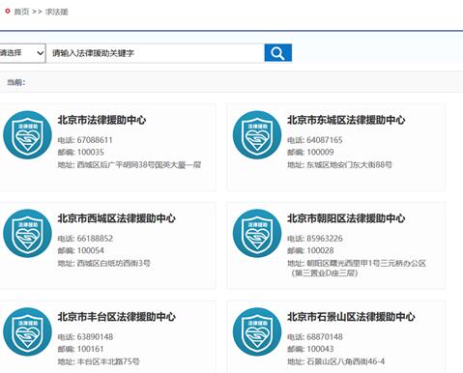Screen dimensions: 463x373
Task: Click address 丰台区丰北路75号
Action: pyautogui.click(x=108, y=361)
